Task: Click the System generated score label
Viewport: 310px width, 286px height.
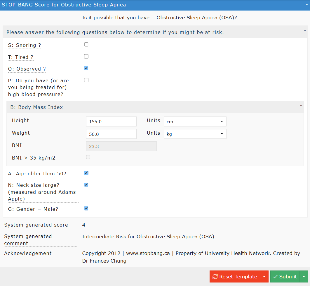Action: [x=36, y=225]
